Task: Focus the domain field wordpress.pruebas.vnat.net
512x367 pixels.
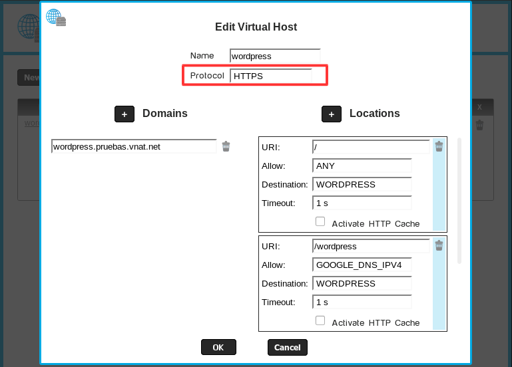Action: click(134, 147)
